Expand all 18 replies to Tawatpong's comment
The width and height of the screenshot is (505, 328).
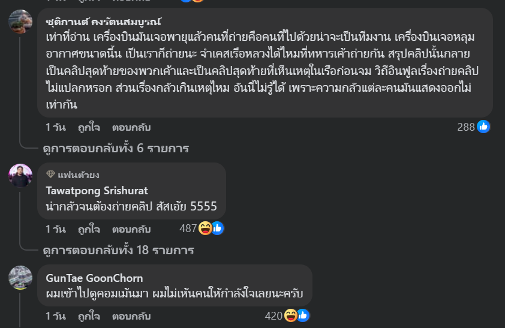[119, 250]
